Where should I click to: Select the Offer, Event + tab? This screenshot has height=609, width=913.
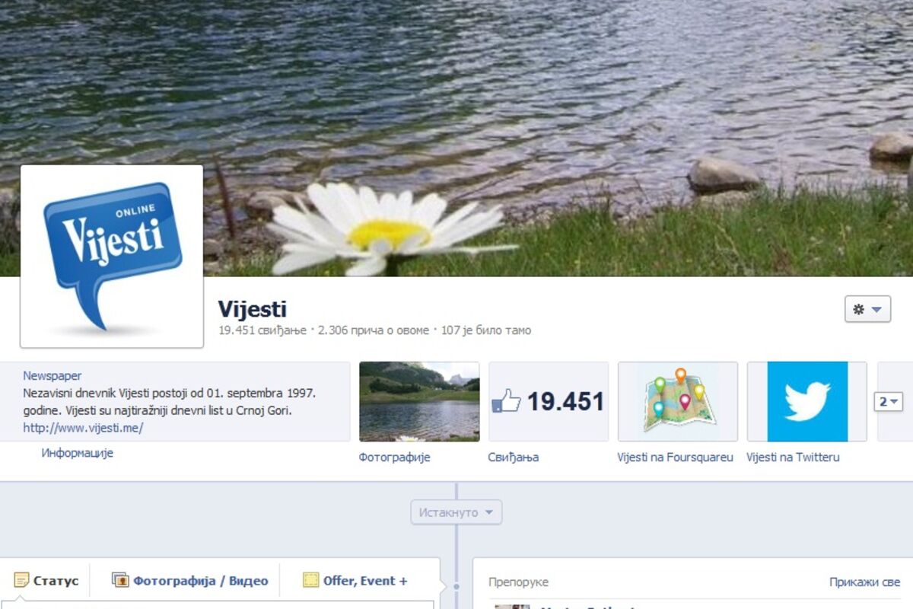365,581
